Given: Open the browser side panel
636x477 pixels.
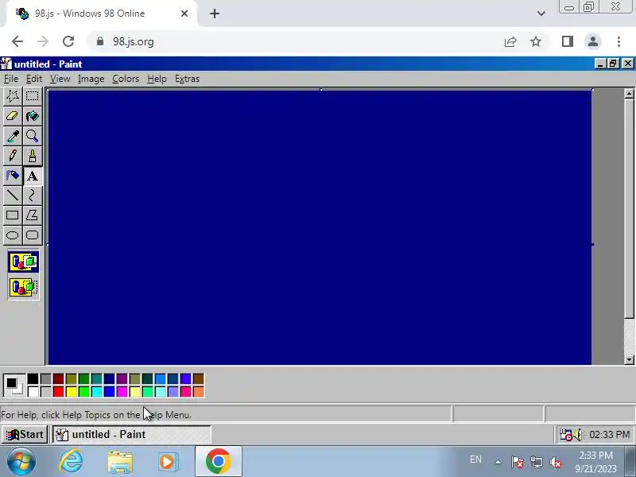Looking at the screenshot, I should click(x=568, y=41).
